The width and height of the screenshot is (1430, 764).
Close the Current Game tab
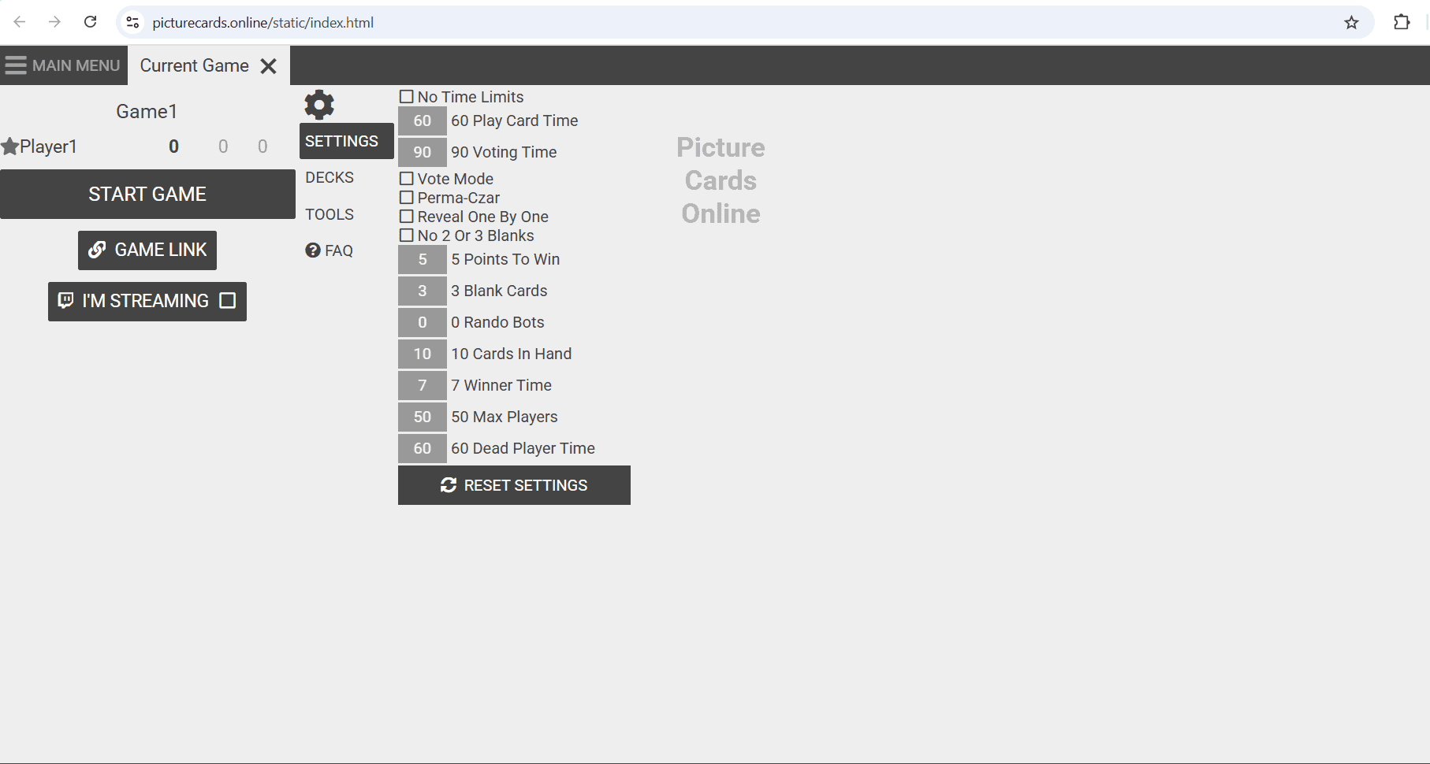click(269, 66)
